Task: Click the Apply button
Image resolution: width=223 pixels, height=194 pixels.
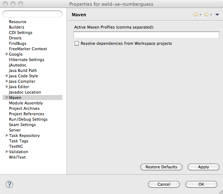Action: 203,167
